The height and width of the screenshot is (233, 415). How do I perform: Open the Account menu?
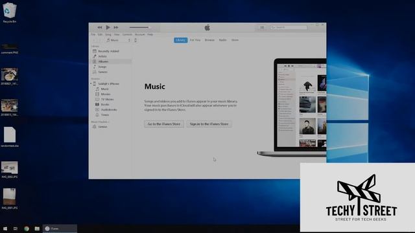coord(140,34)
